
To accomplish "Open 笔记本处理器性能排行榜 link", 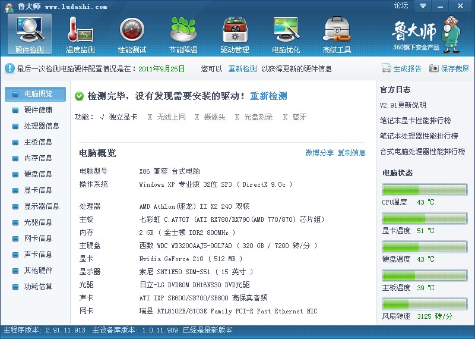I will pos(419,136).
